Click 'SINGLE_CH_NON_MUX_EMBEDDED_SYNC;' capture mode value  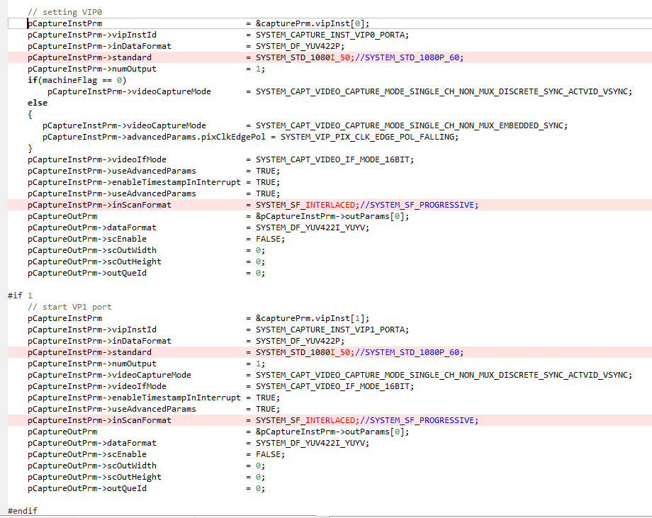click(488, 125)
